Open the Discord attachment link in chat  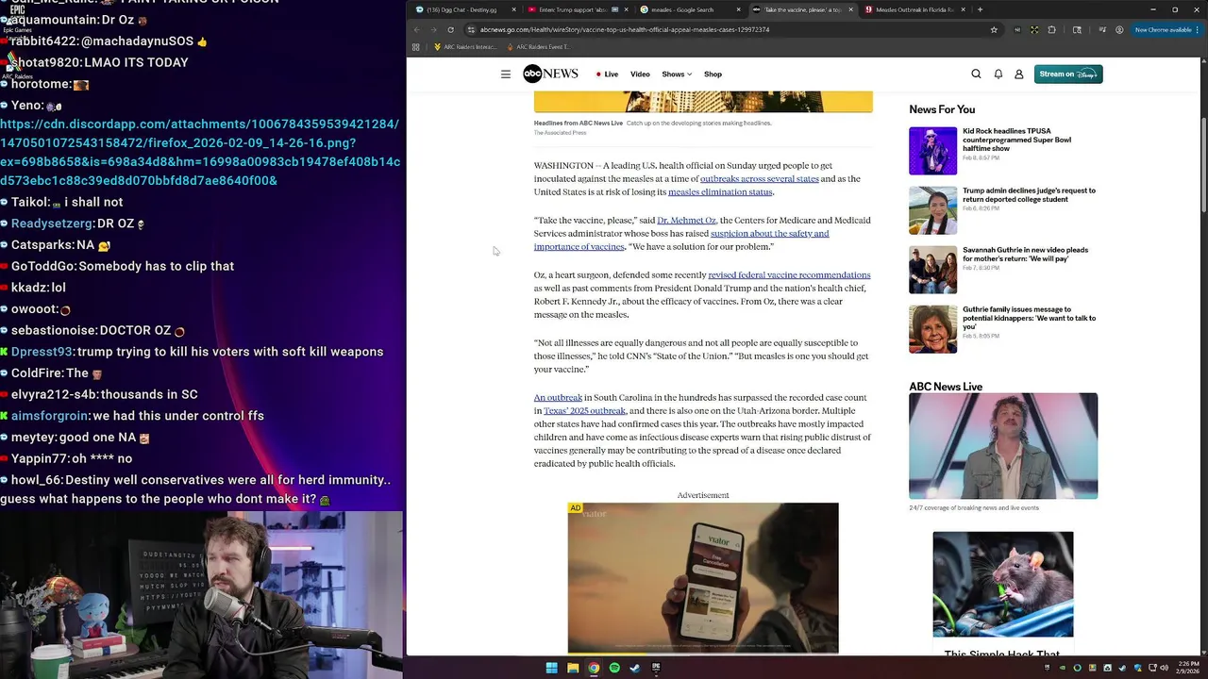200,152
